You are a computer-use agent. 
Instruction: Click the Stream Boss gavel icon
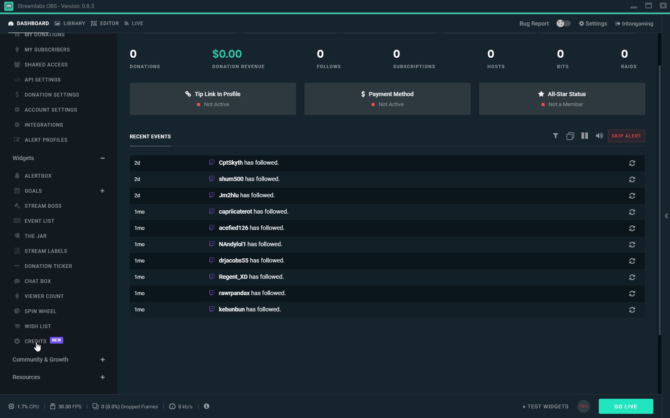[17, 206]
